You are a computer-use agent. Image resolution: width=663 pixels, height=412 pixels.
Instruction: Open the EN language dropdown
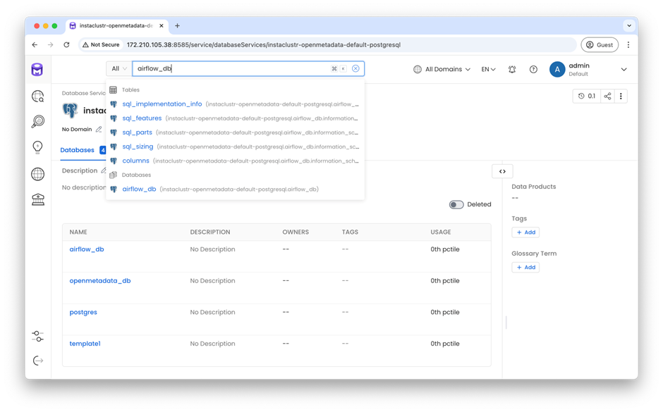pos(488,69)
